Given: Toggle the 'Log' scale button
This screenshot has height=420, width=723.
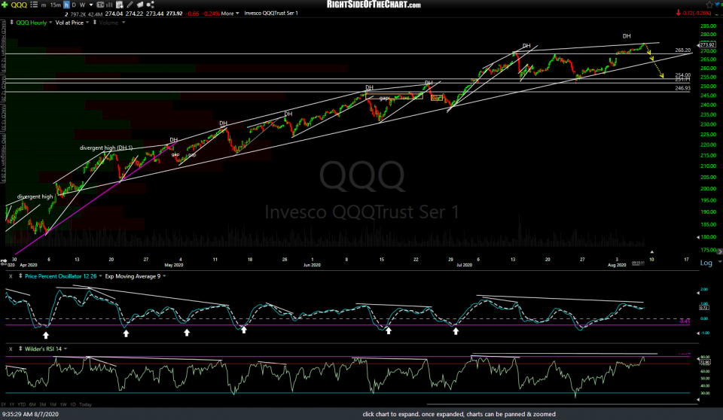Looking at the screenshot, I should [x=706, y=263].
